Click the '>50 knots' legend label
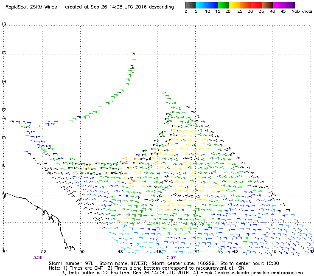The height and width of the screenshot is (276, 314). (302, 11)
